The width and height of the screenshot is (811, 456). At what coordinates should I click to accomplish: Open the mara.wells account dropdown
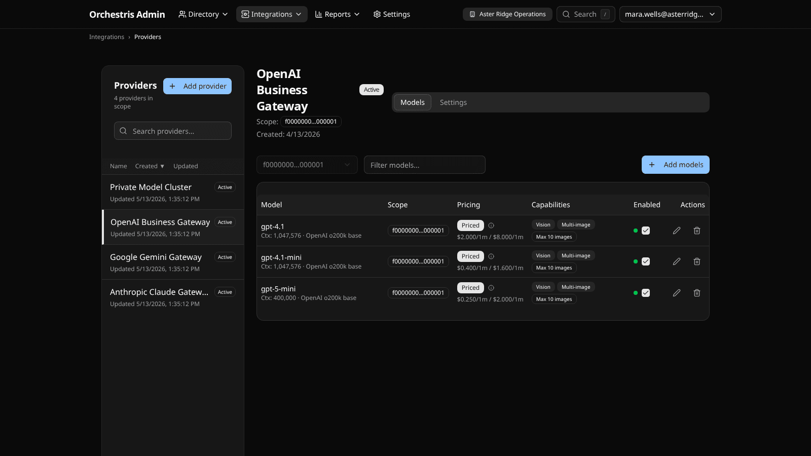pos(670,14)
